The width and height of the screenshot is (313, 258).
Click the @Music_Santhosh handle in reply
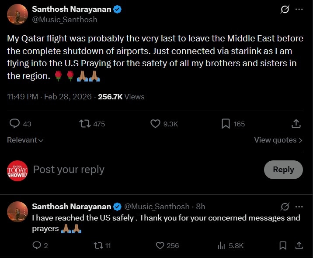point(157,206)
